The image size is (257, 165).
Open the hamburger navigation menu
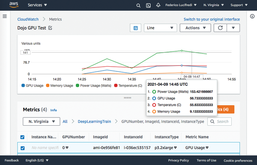point(5,16)
